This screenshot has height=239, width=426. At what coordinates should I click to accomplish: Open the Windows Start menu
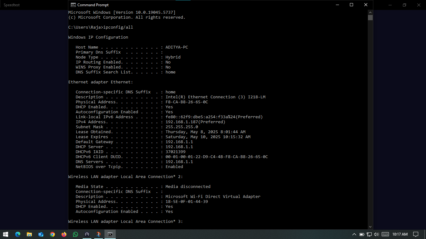(x=6, y=234)
